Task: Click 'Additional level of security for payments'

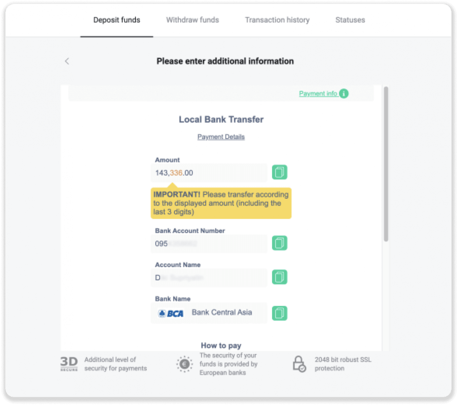Action: 115,364
